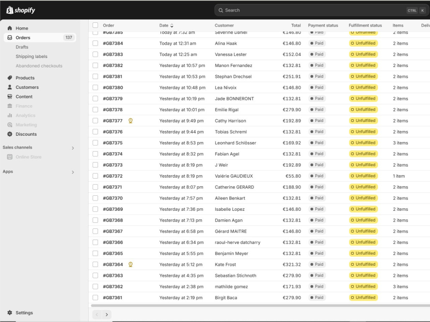430x322 pixels.
Task: Select the checkbox for order #GB7384
Action: (95, 43)
